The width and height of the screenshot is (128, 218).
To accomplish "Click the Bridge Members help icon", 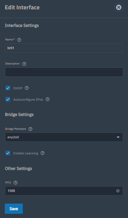I will (x=30, y=129).
